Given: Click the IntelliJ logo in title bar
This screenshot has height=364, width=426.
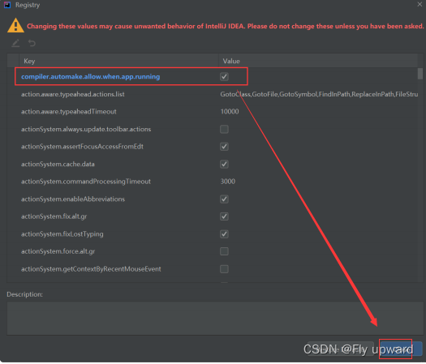Looking at the screenshot, I should click(7, 5).
